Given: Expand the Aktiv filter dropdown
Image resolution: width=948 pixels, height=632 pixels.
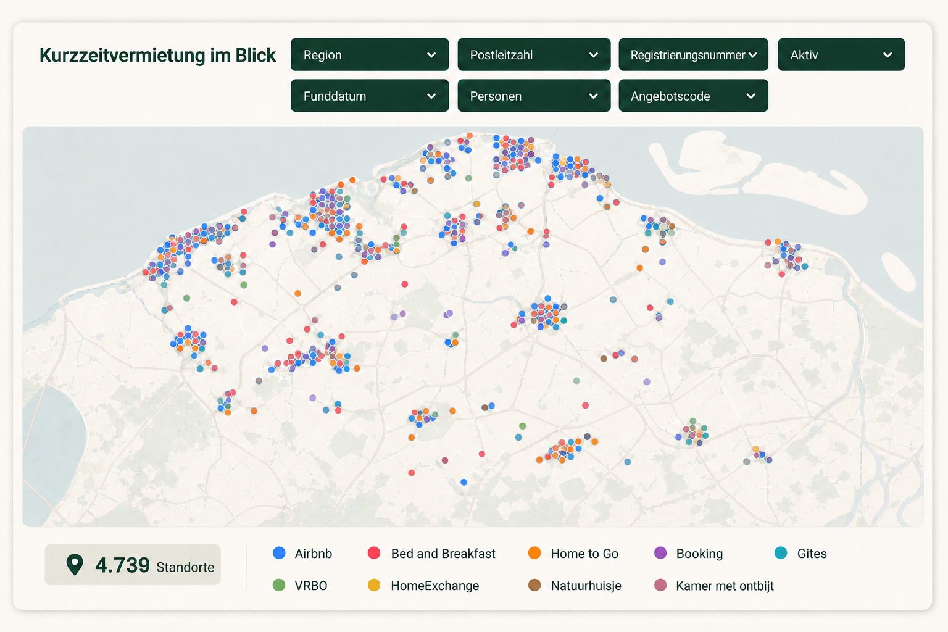Looking at the screenshot, I should pos(841,55).
